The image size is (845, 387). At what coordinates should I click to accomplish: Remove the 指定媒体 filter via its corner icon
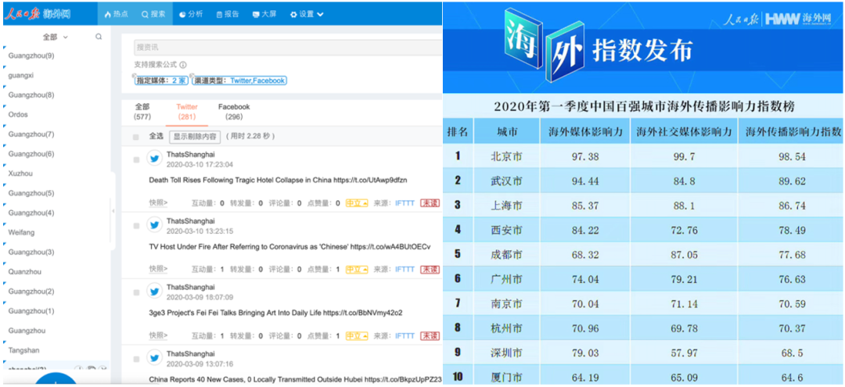click(x=135, y=75)
